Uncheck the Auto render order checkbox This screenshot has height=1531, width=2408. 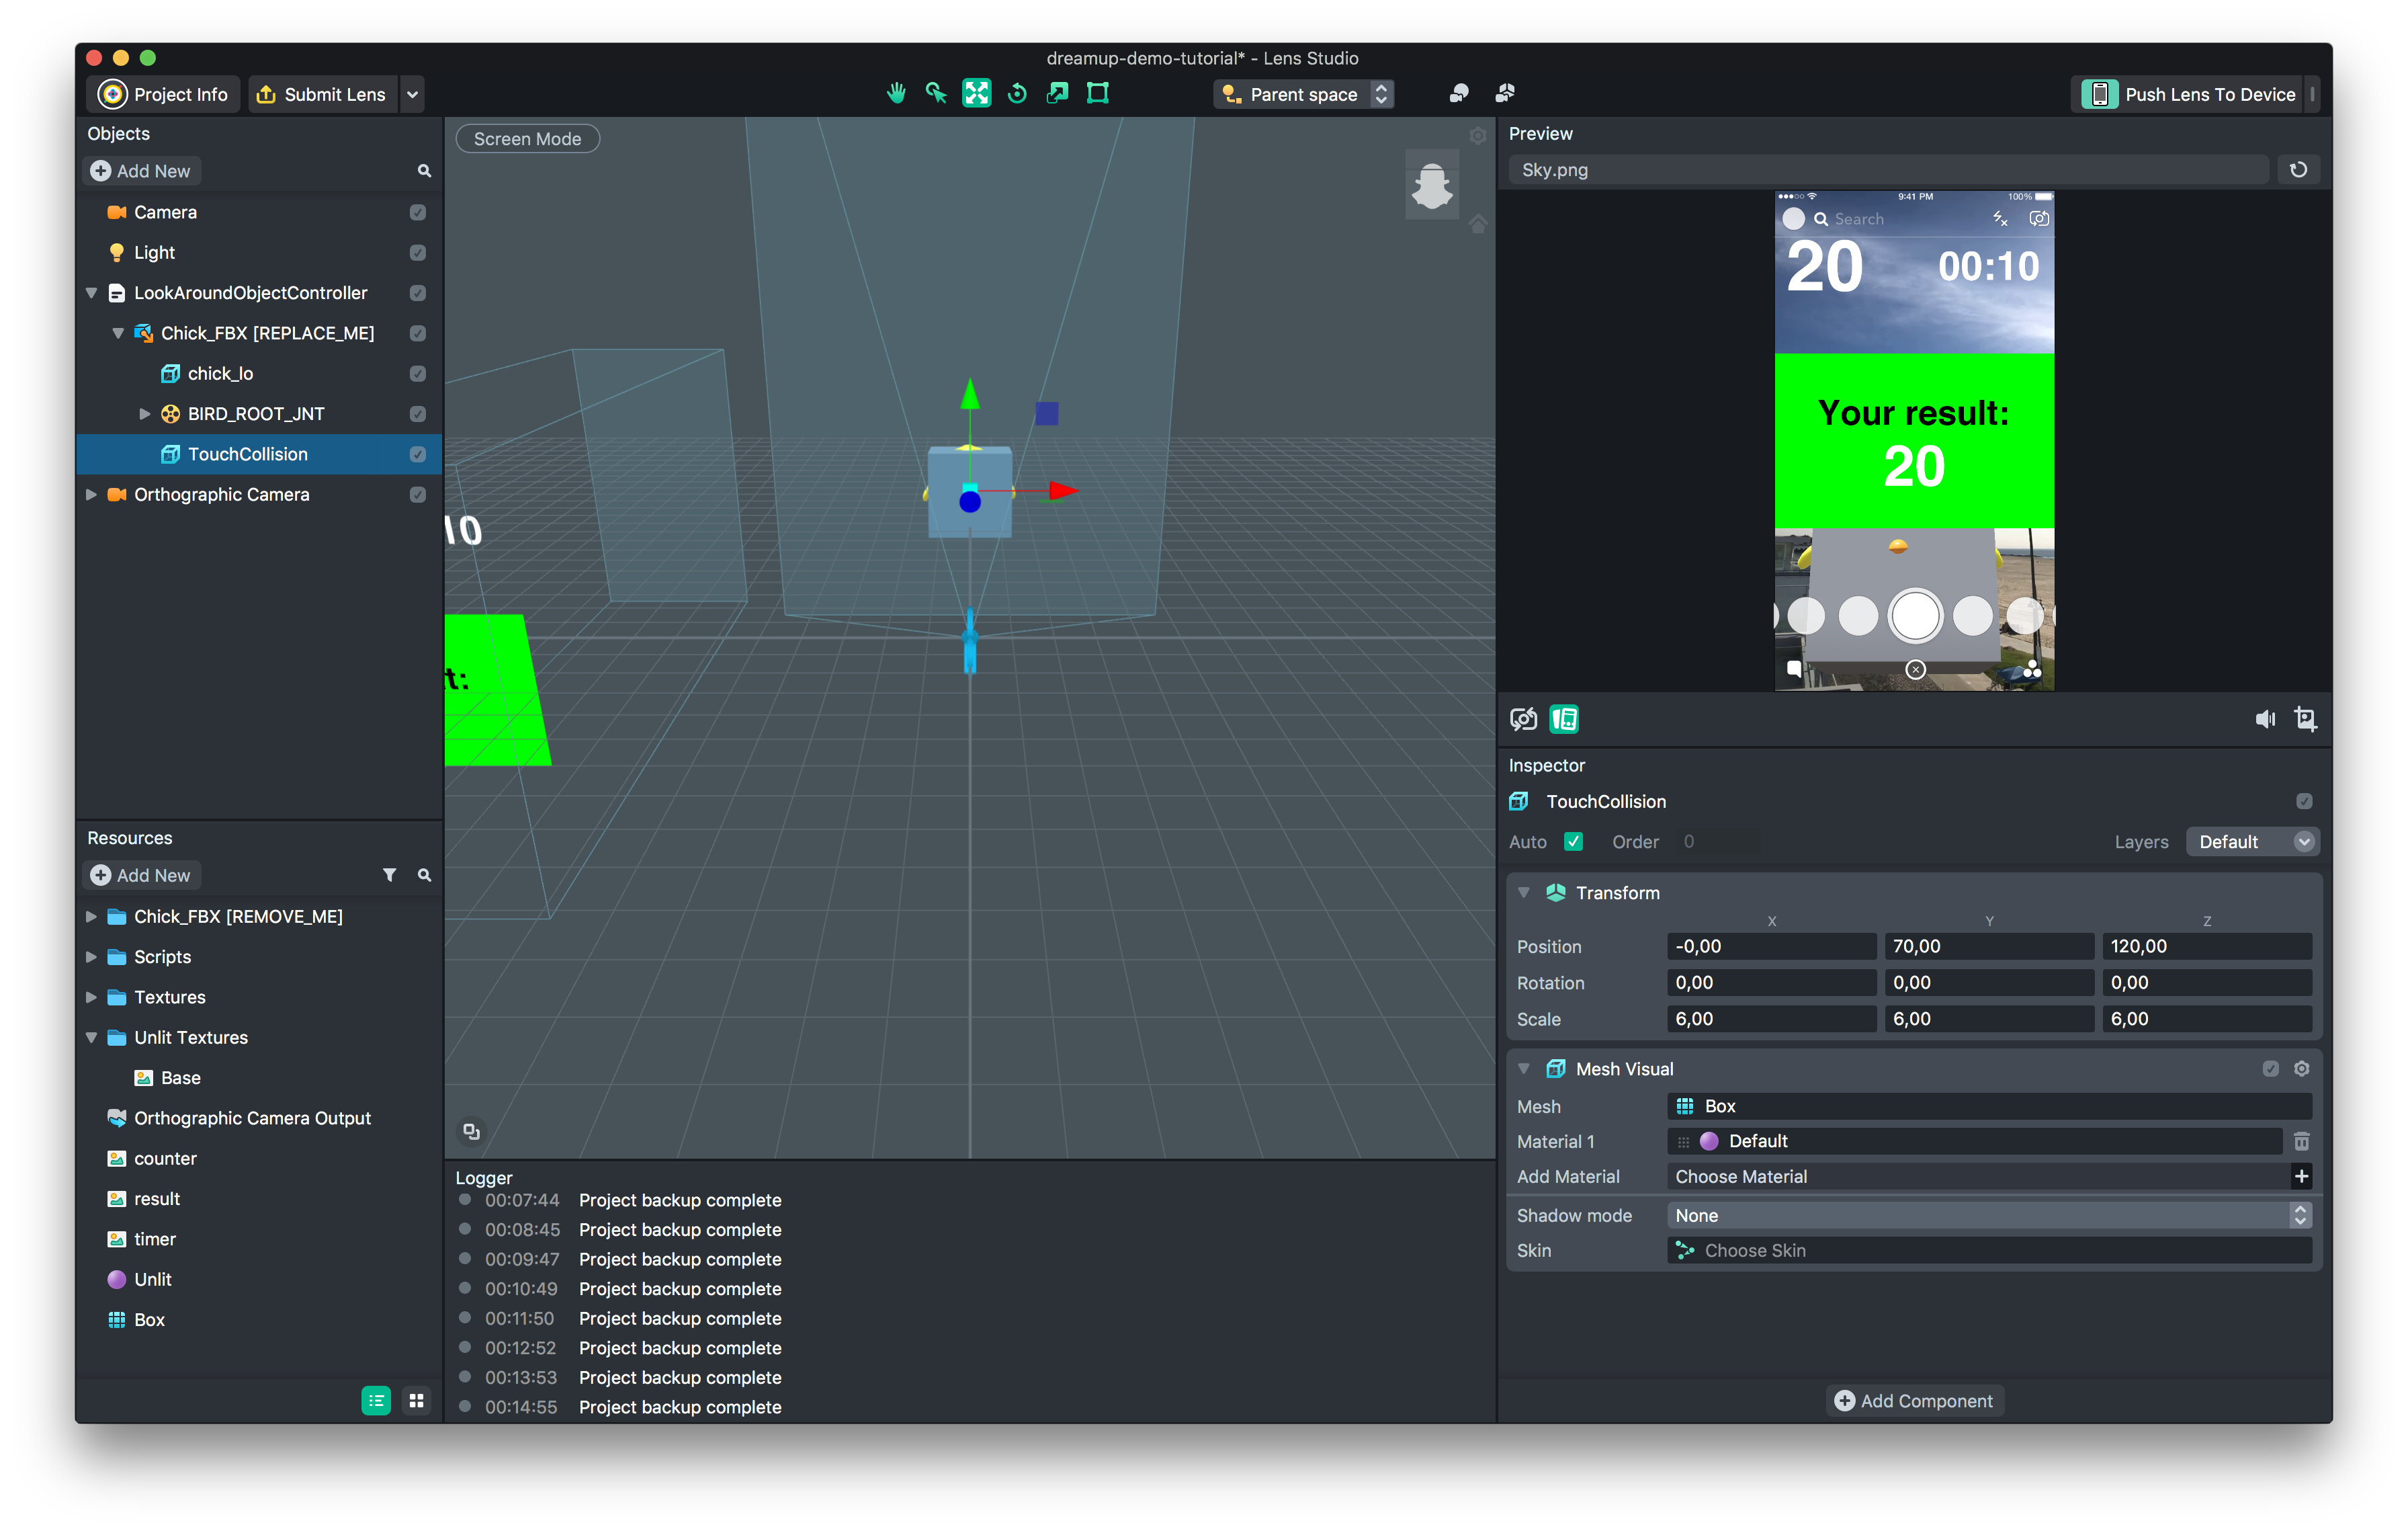tap(1573, 842)
